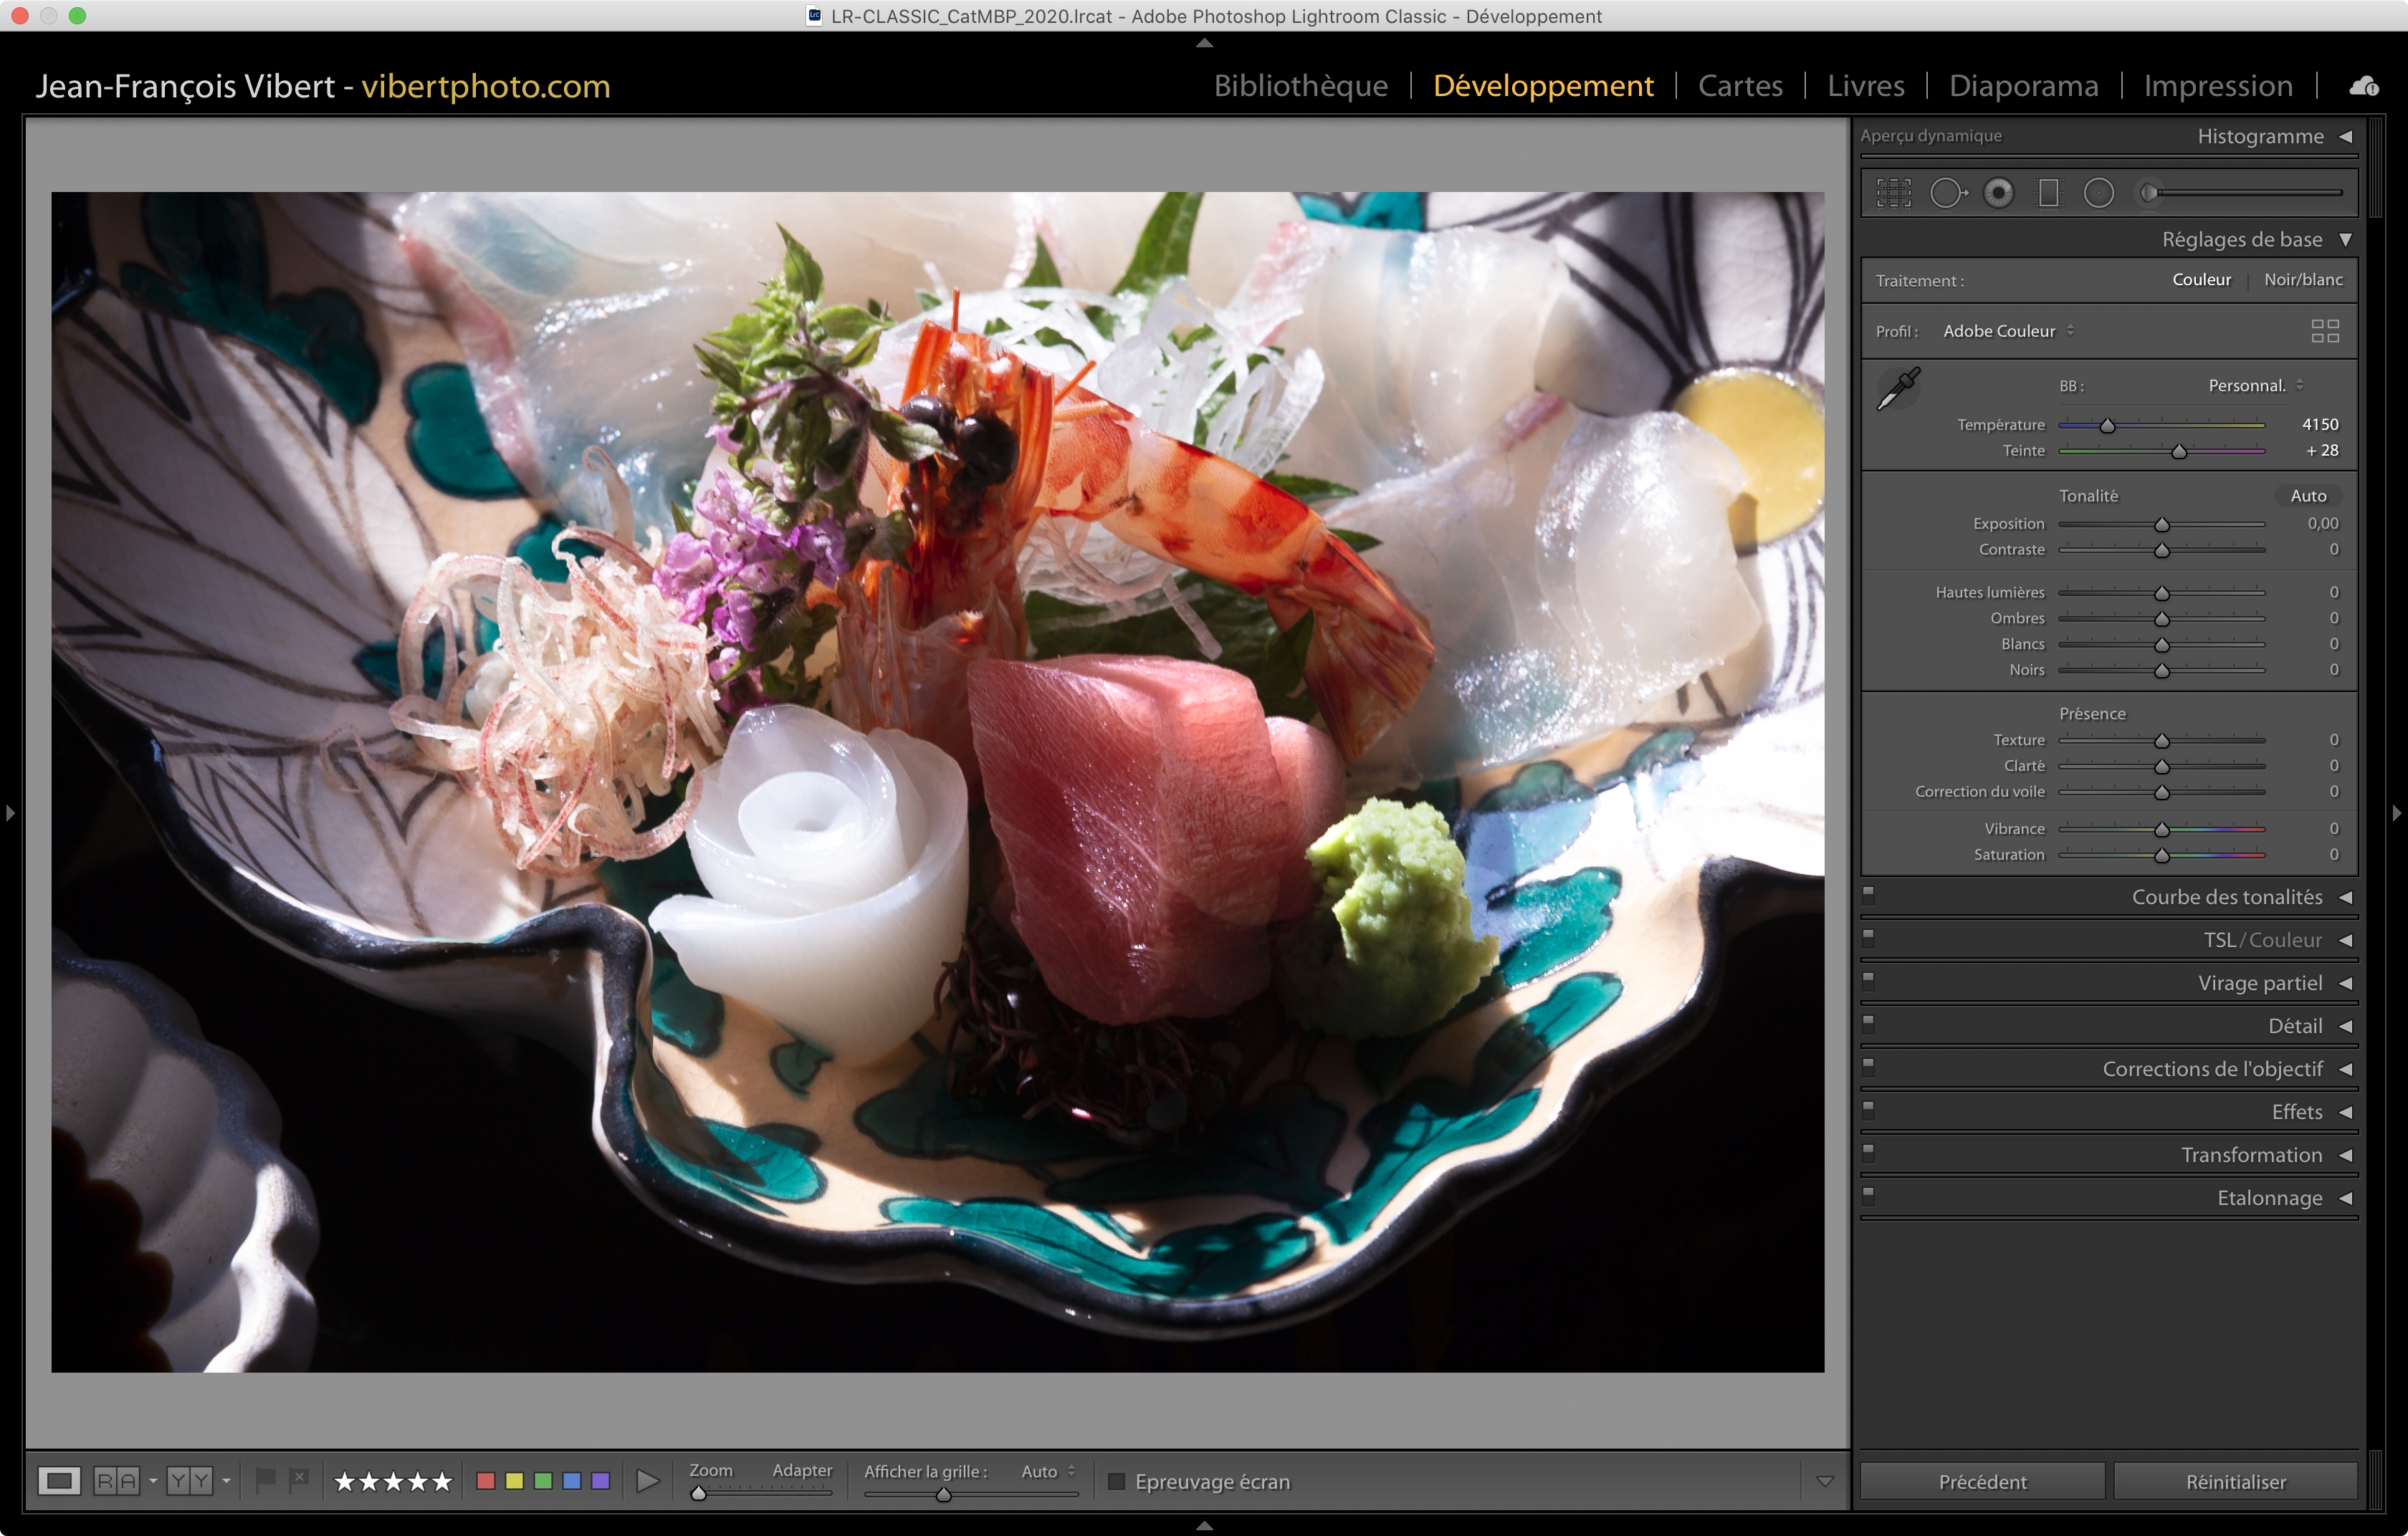Select the Spot Removal tool
The image size is (2408, 1536).
point(1946,193)
